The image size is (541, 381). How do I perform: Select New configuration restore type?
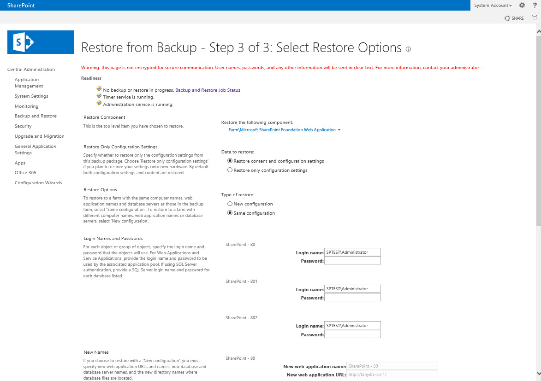[x=230, y=204]
